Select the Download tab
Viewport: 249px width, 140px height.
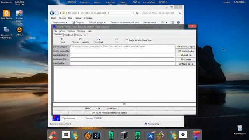(x=58, y=35)
